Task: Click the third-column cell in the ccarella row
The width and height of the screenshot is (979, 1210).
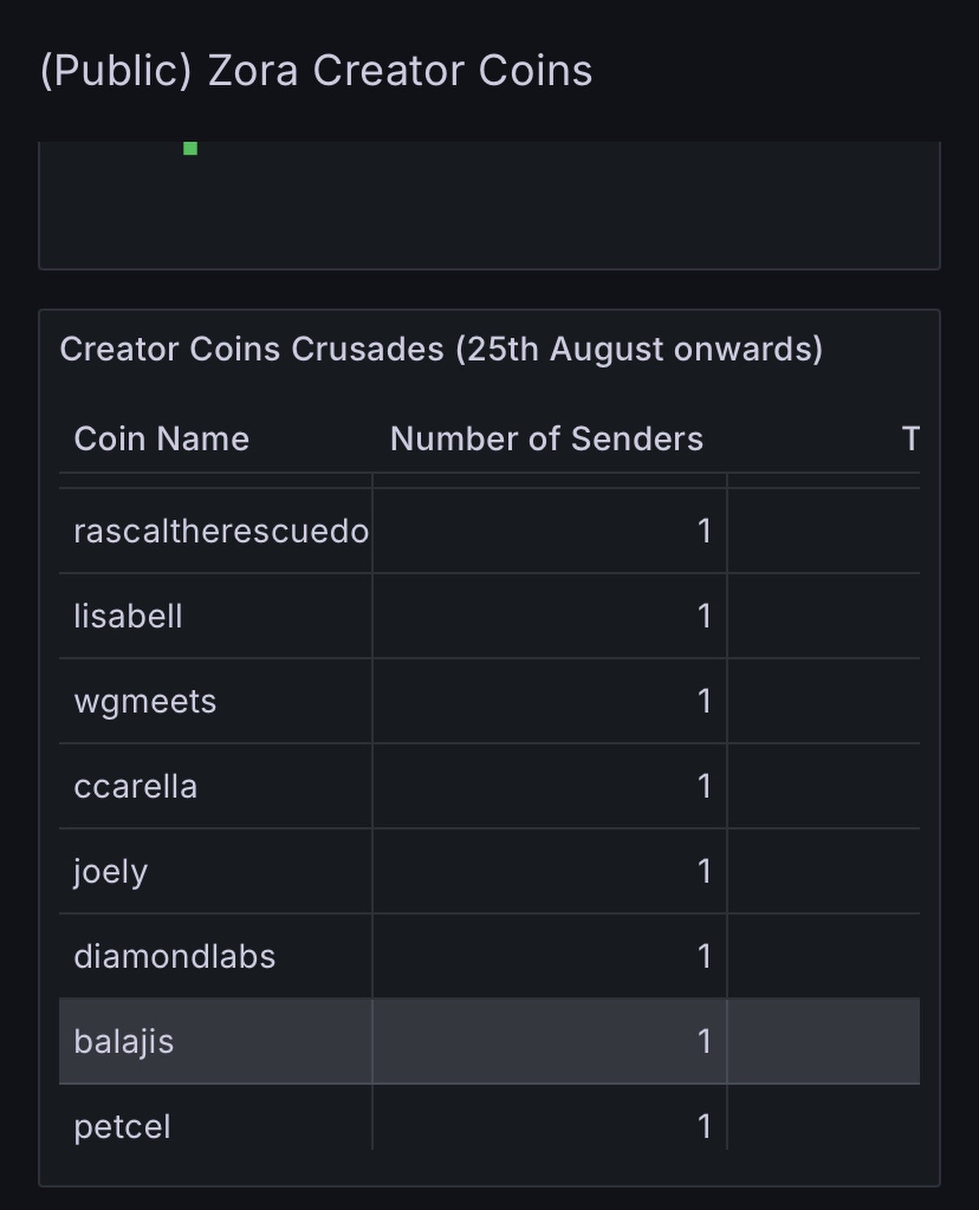Action: (823, 786)
